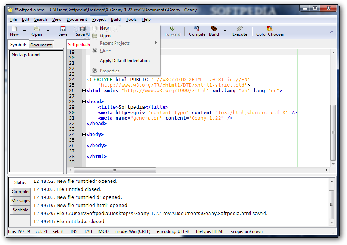
Task: Click the editor scroll up arrow
Action: [x=333, y=53]
